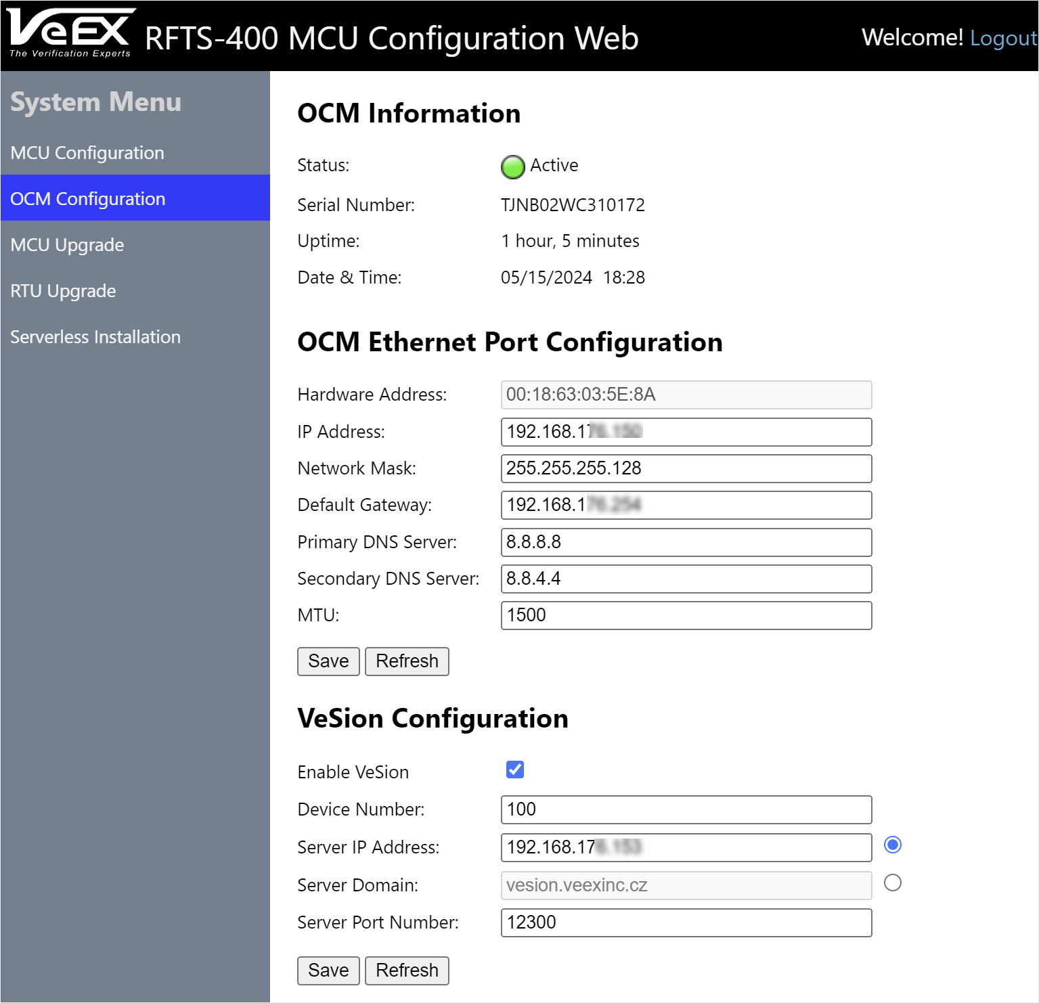
Task: Click the Device Number field
Action: point(686,809)
